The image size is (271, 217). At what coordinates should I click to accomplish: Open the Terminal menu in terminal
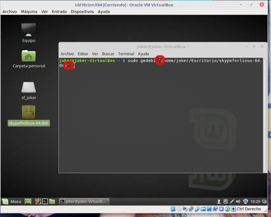(x=126, y=54)
